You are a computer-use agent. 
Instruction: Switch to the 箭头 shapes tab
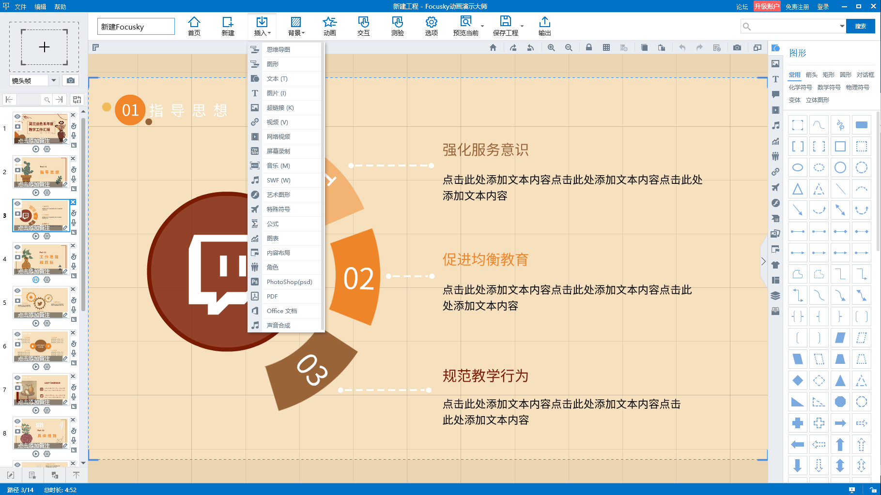pyautogui.click(x=812, y=75)
